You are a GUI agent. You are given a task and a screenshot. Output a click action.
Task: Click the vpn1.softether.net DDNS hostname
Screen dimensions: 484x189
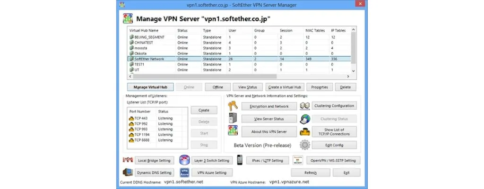coord(183,182)
